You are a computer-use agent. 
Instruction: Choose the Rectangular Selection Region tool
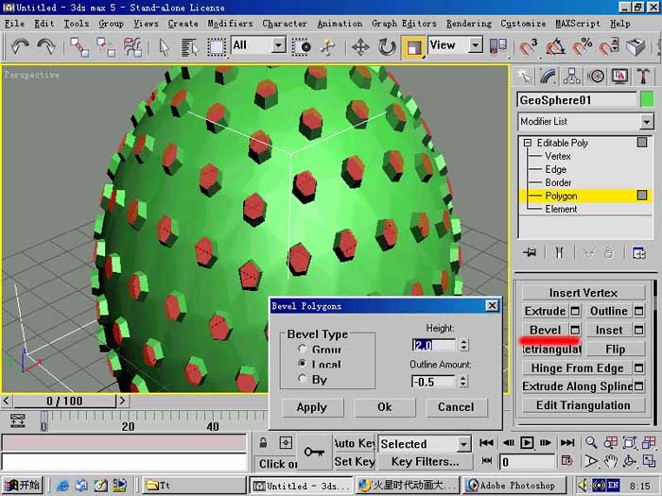point(217,47)
